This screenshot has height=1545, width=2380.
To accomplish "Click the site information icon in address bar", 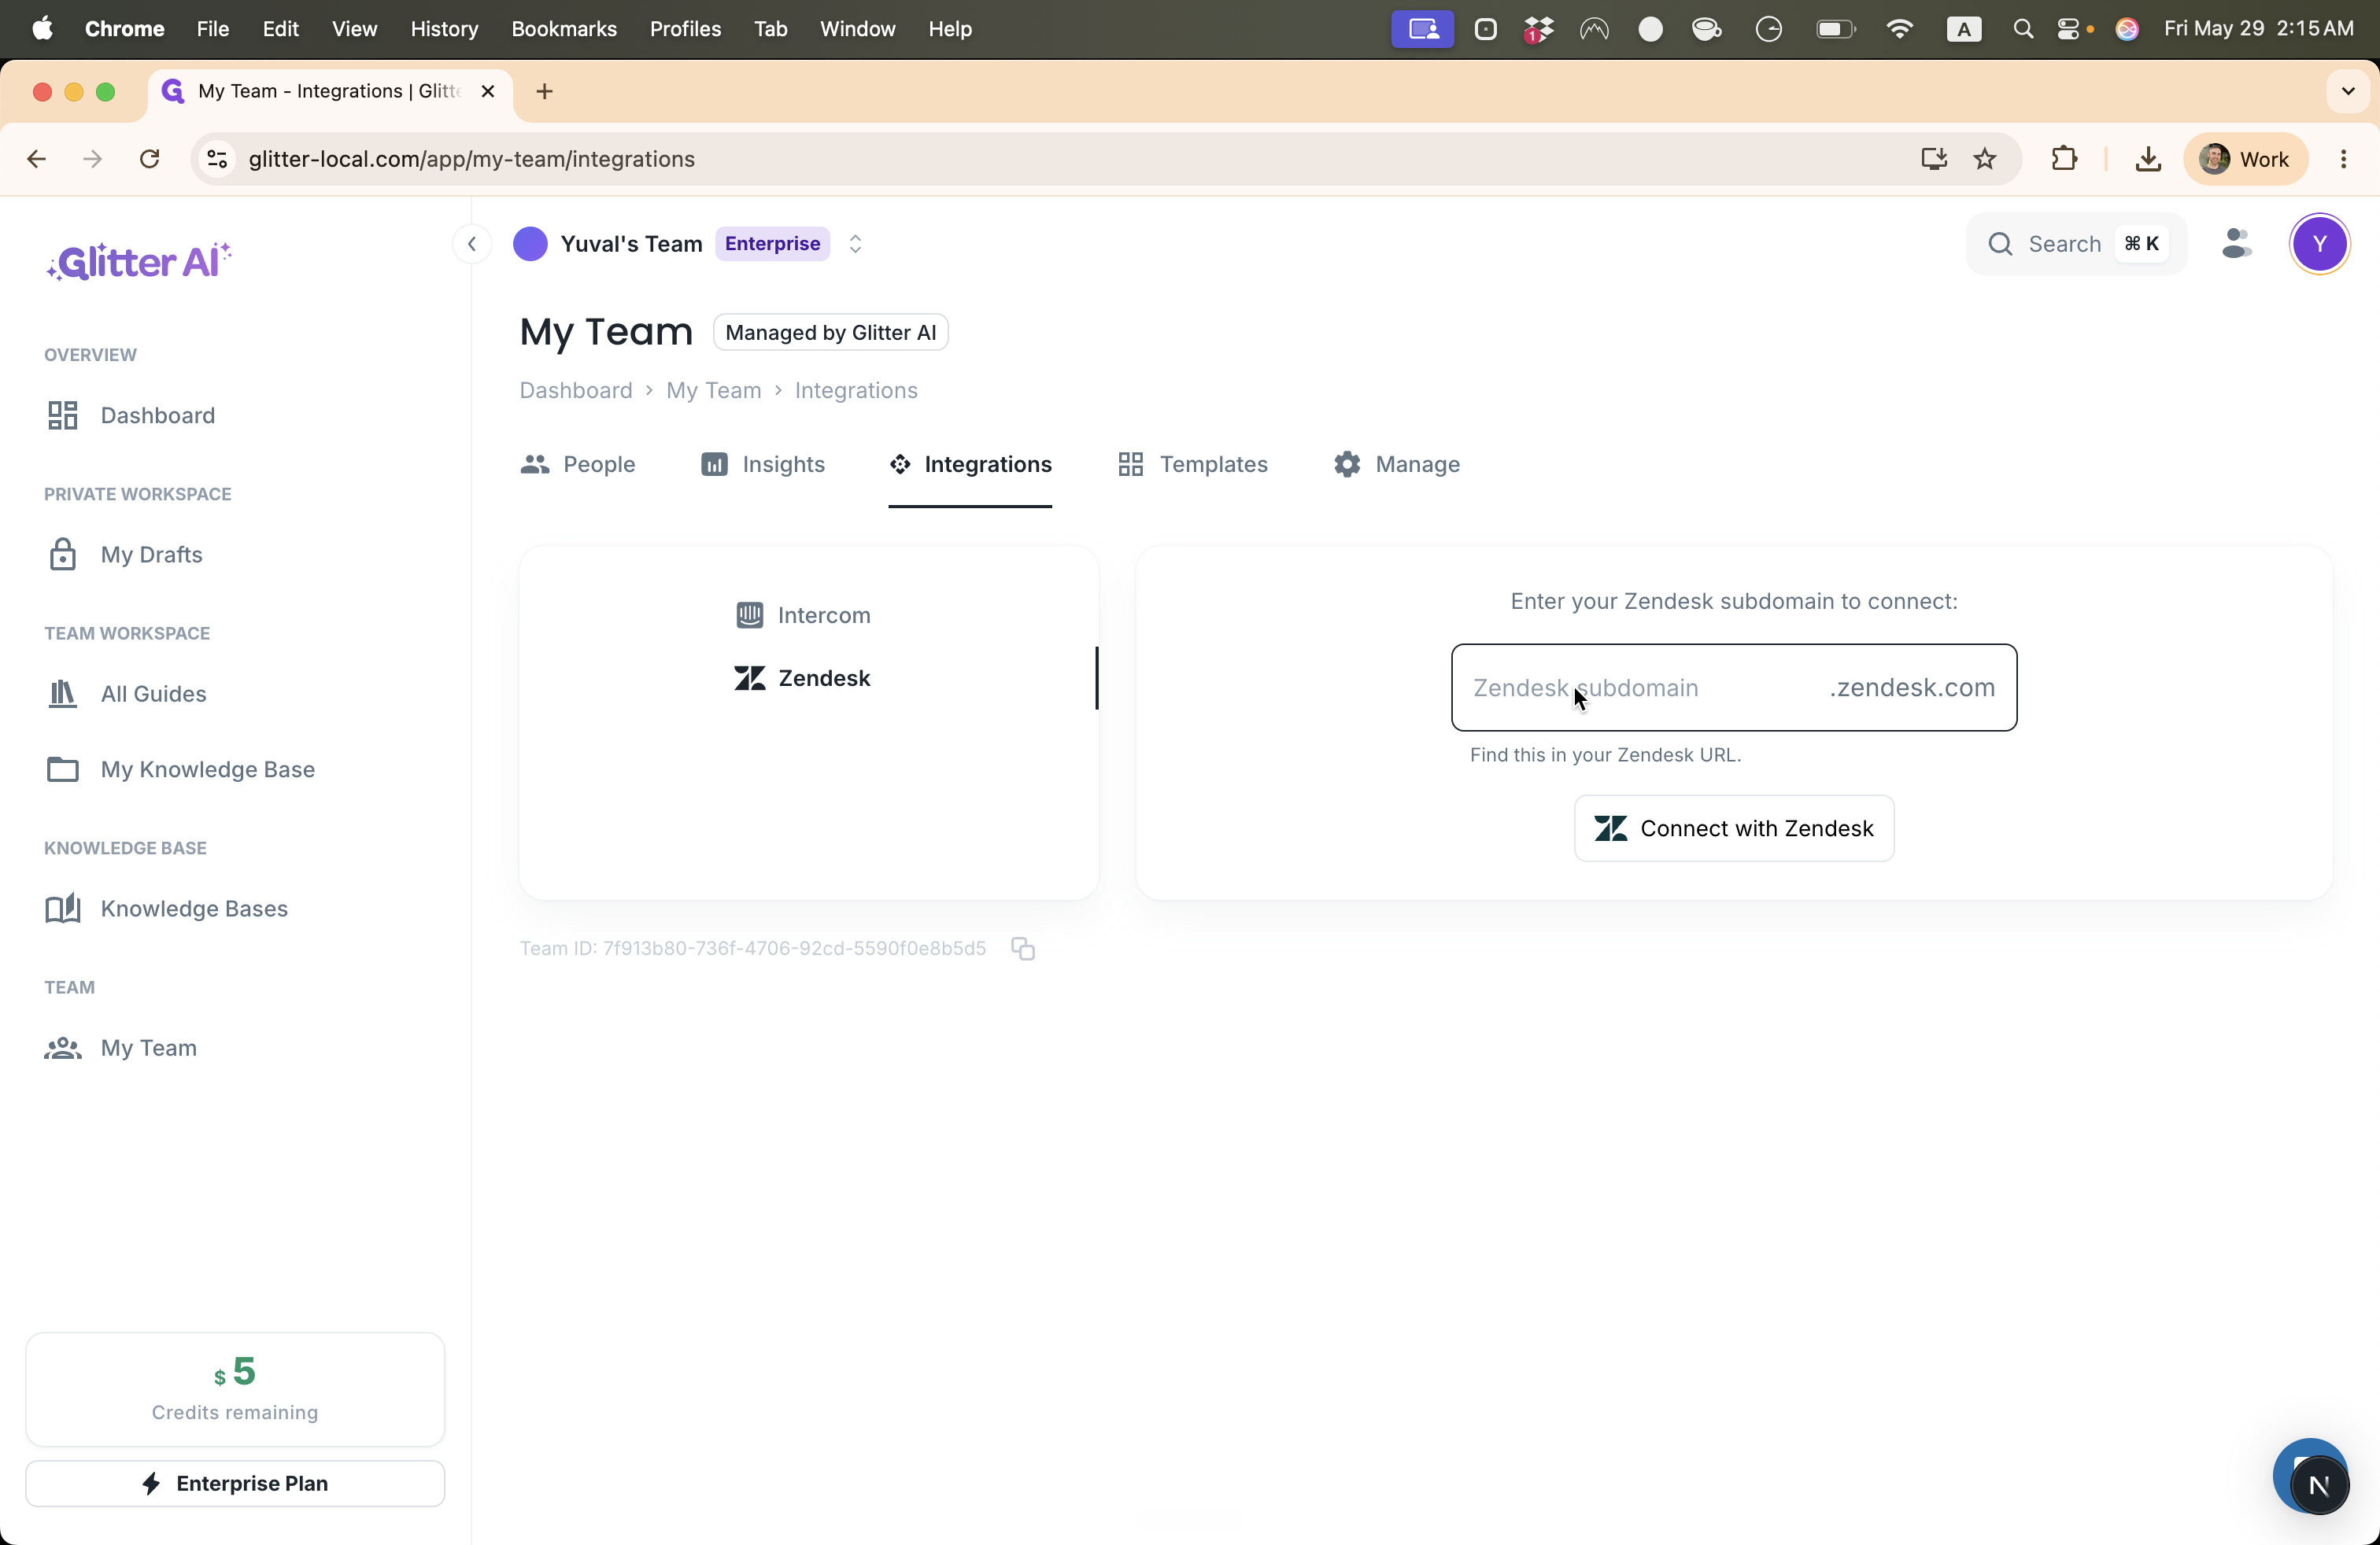I will pos(217,159).
